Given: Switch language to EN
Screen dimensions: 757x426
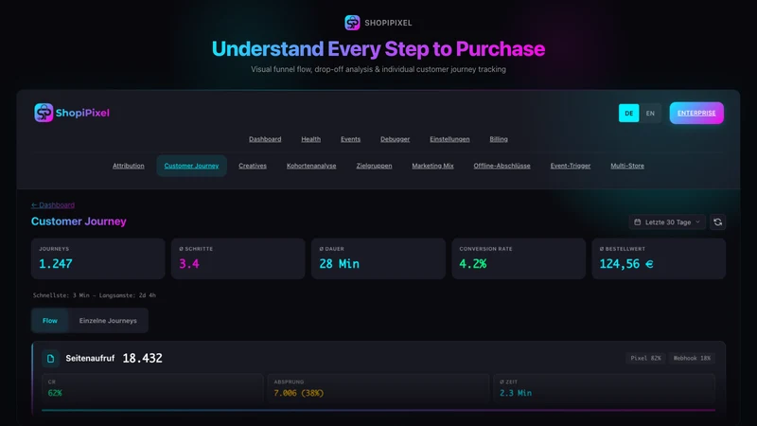Looking at the screenshot, I should point(650,113).
